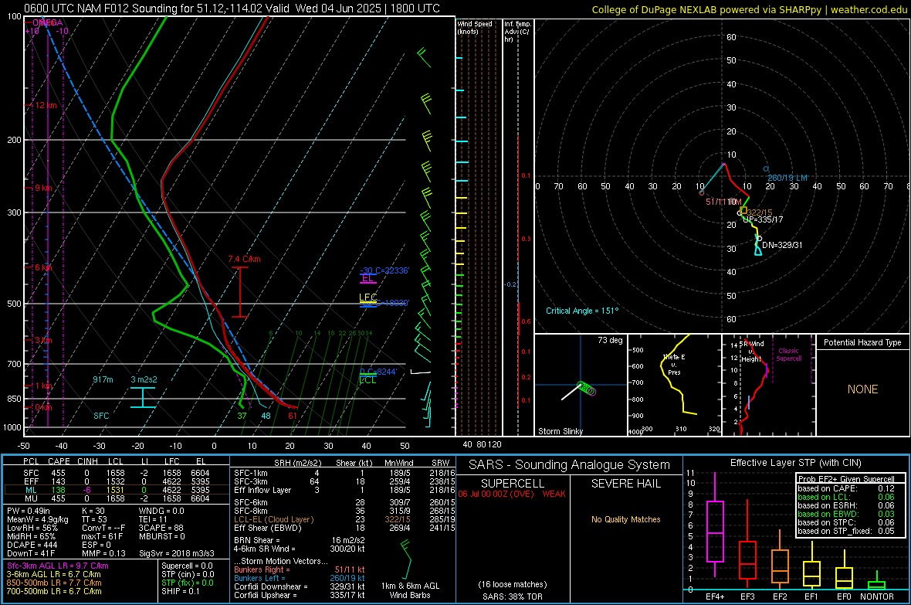The image size is (911, 605).
Task: Click the 'SARS - Sounding Analogue System' title
Action: point(570,465)
